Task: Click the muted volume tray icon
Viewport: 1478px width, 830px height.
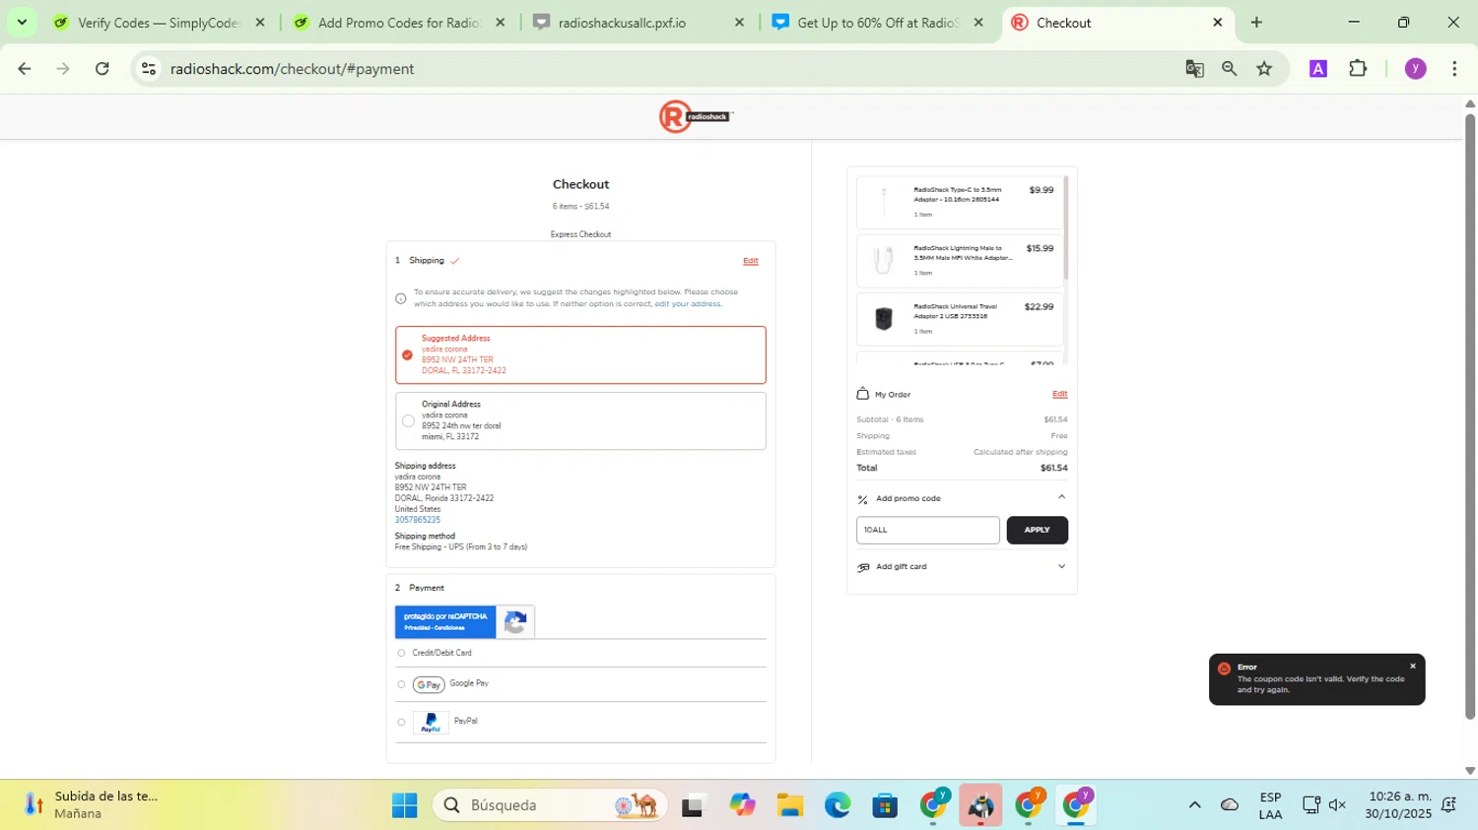Action: 1337,805
